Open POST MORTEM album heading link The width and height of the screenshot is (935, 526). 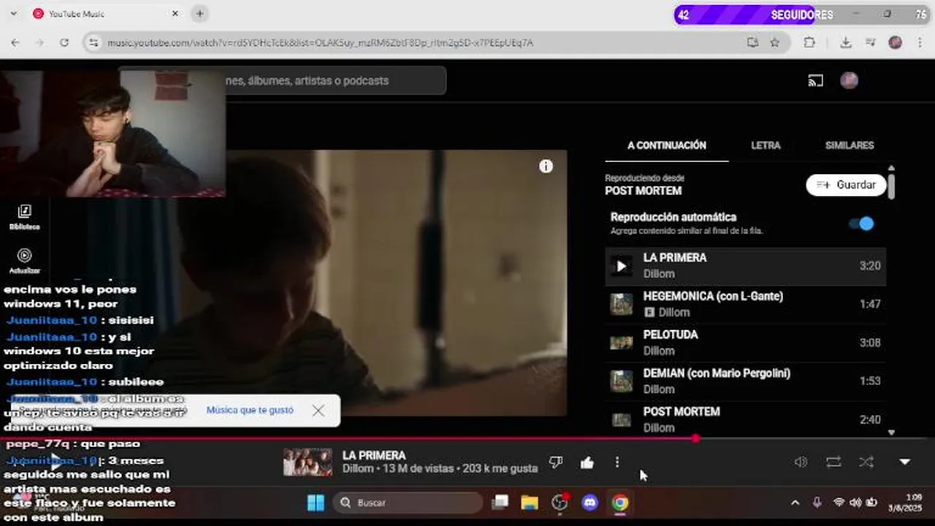point(643,191)
